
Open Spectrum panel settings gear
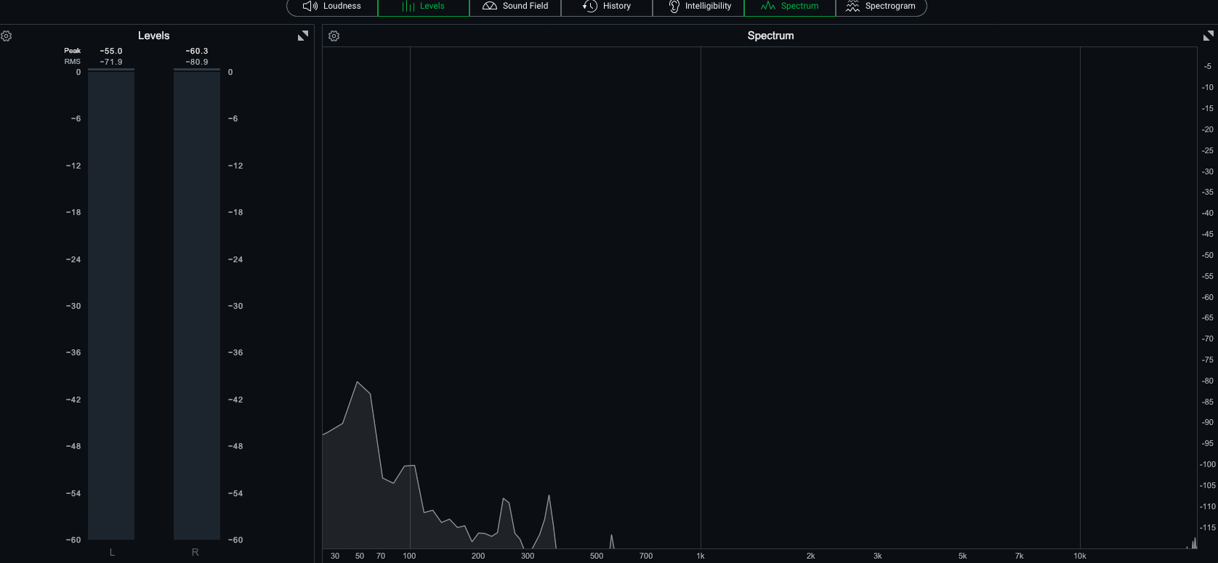tap(334, 36)
